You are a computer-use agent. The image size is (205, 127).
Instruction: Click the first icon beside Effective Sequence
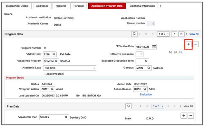(x=171, y=52)
